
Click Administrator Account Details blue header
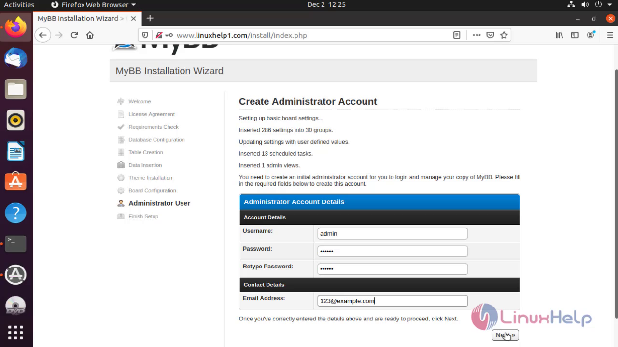379,202
